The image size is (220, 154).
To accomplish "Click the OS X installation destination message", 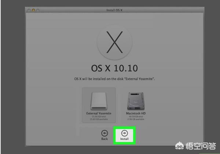I will pyautogui.click(x=114, y=79).
